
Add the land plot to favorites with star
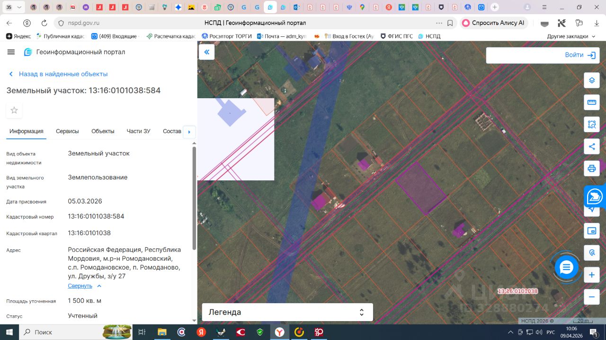click(x=14, y=110)
